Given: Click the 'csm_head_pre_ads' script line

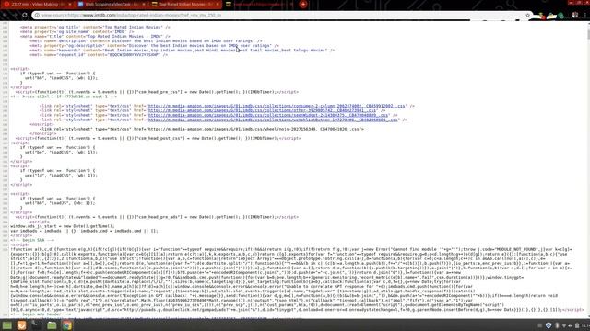Looking at the screenshot, I should [x=157, y=217].
